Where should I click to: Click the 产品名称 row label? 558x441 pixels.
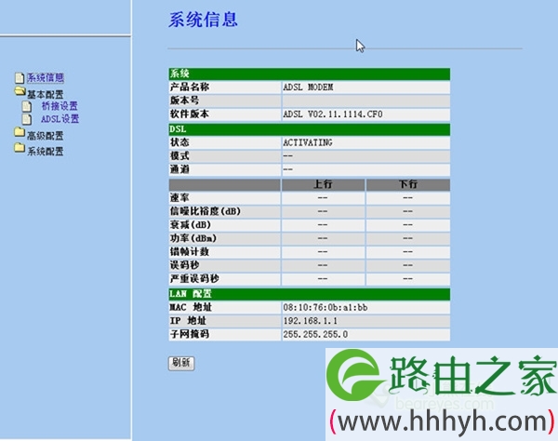coord(190,87)
